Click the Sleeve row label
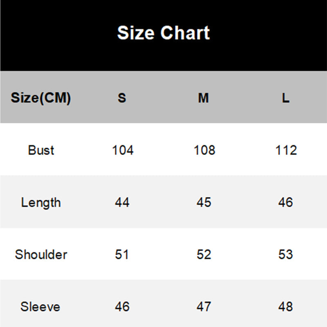Viewport: 327px width, 327px height. point(41,307)
